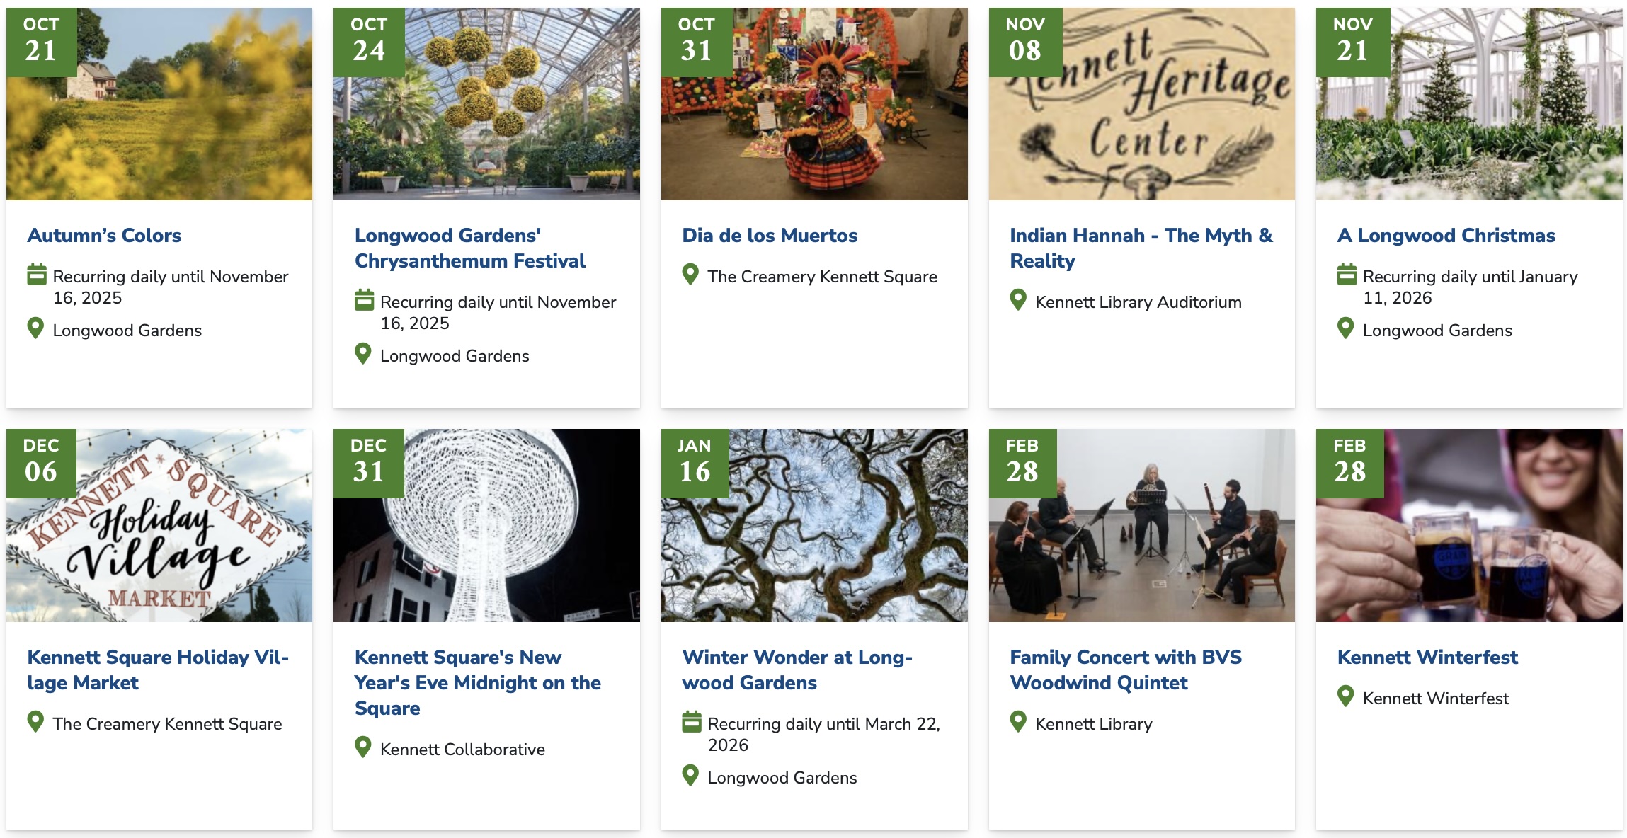Click the location pin beside Kennett Library Auditorium
Image resolution: width=1627 pixels, height=838 pixels.
tap(1018, 300)
